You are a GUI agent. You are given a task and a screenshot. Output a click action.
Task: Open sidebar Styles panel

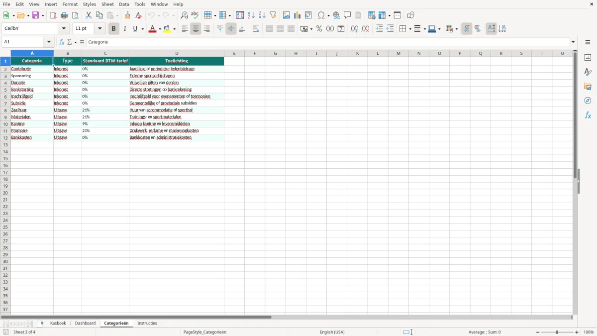(x=588, y=72)
